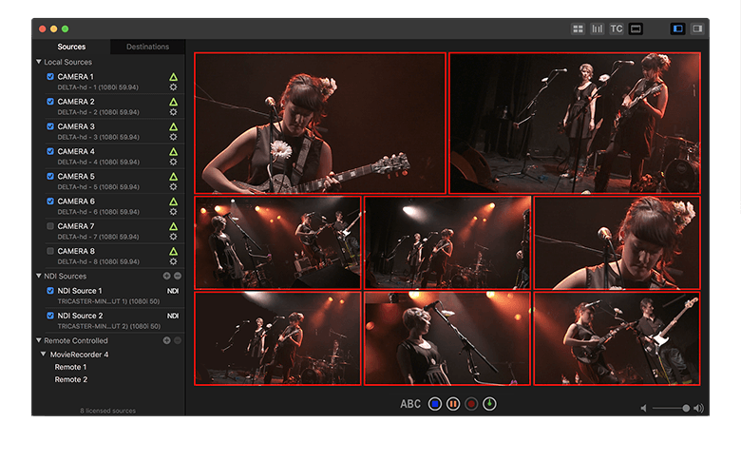This screenshot has height=461, width=741.
Task: Click green status triangle for CAMERA 1
Action: pyautogui.click(x=174, y=77)
